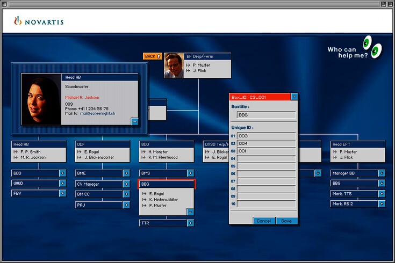Minimize the Head AB profile card
395x263 pixels.
(x=134, y=121)
